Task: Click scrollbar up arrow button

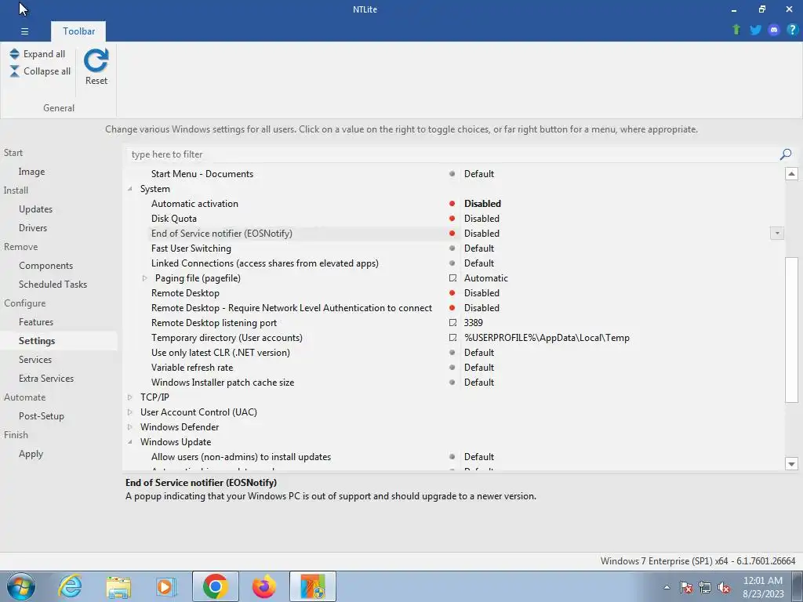Action: pos(791,173)
